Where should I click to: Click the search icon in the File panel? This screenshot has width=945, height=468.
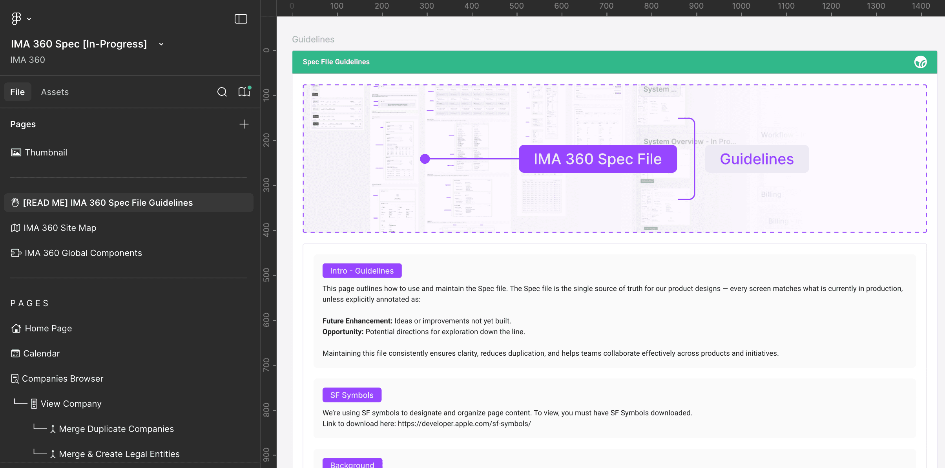click(222, 92)
